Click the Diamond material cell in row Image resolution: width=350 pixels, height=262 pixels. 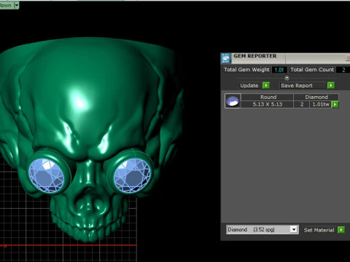pos(316,97)
